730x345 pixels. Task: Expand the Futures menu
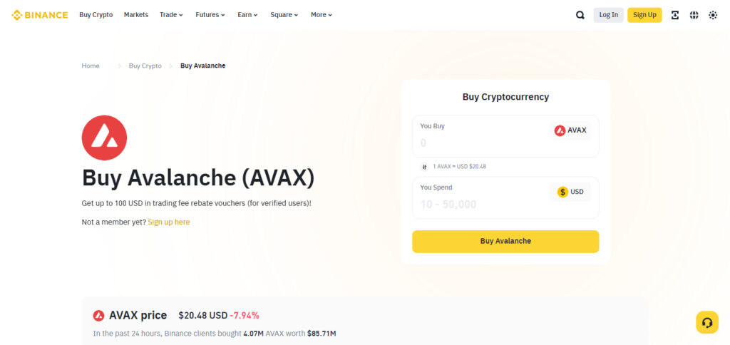coord(210,15)
